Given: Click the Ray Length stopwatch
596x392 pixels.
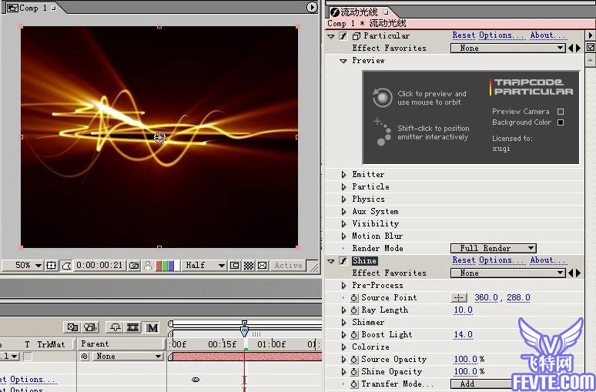Looking at the screenshot, I should click(354, 310).
